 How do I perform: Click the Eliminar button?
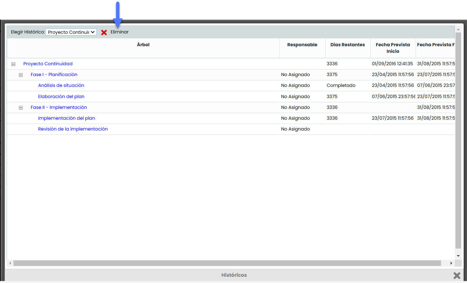(x=119, y=32)
